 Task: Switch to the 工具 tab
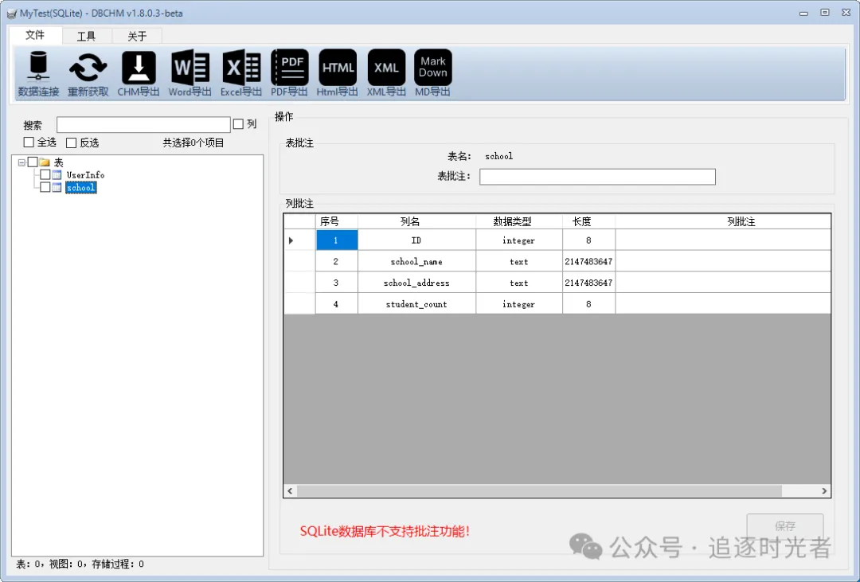click(86, 36)
